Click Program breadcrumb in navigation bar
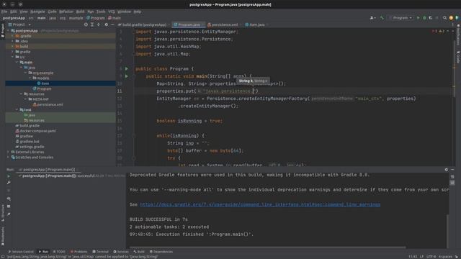 tap(96, 18)
